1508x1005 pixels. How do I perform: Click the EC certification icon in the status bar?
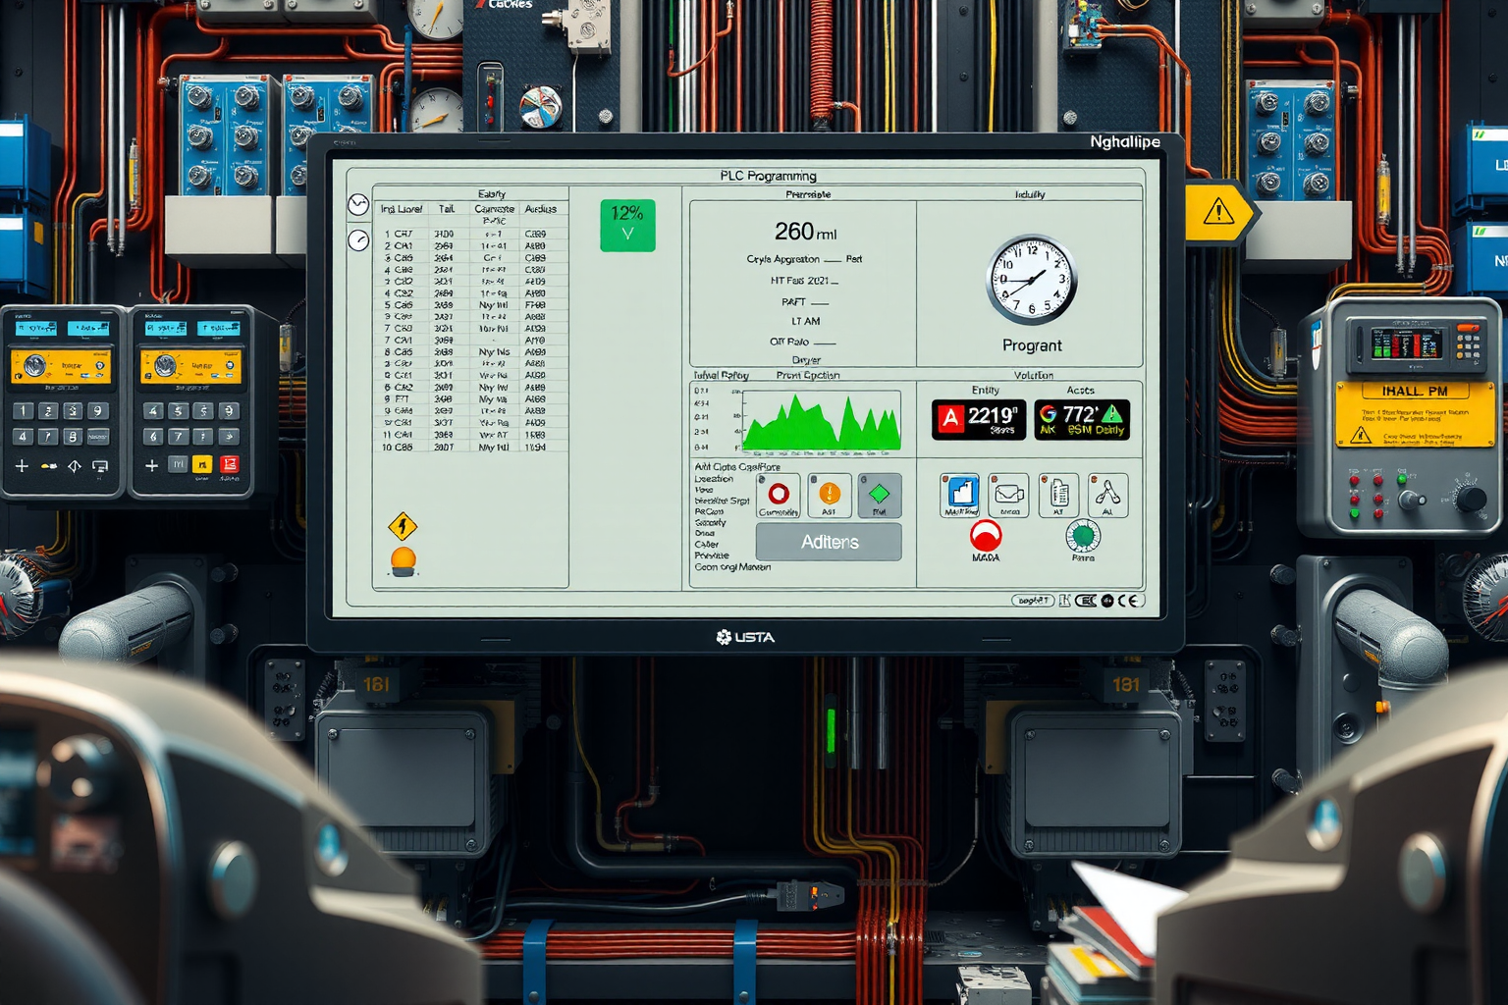coord(1086,600)
